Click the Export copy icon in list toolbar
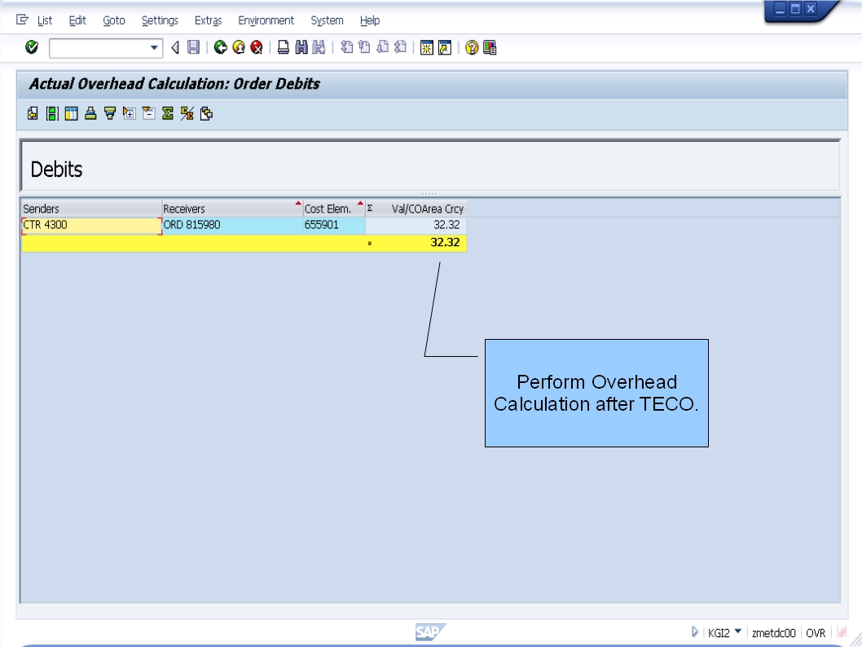This screenshot has width=862, height=647. point(206,114)
